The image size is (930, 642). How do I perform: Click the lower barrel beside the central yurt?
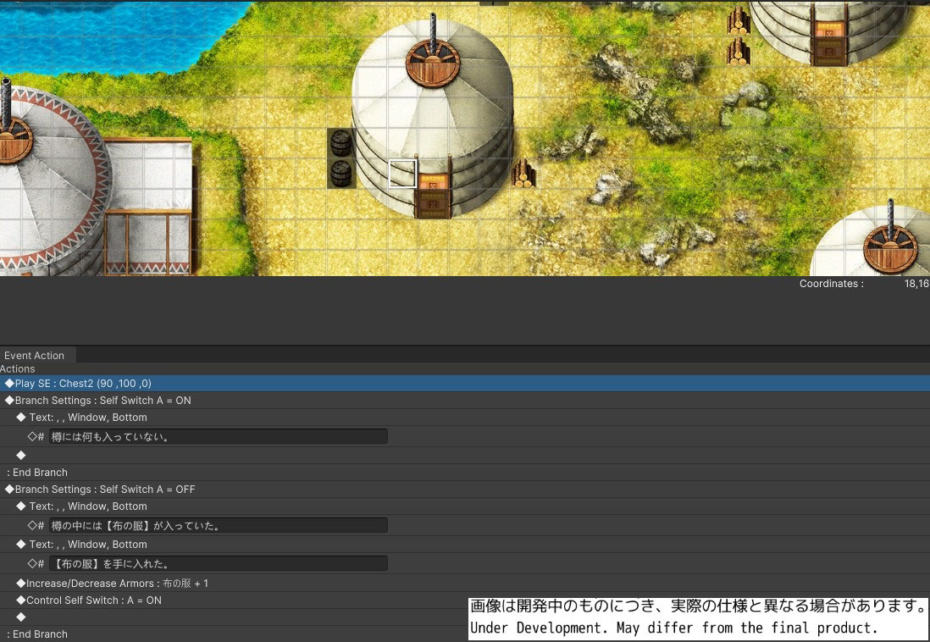click(340, 173)
